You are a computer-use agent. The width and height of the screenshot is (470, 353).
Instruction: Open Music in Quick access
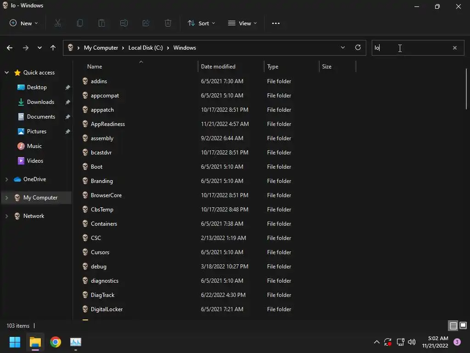click(x=34, y=146)
